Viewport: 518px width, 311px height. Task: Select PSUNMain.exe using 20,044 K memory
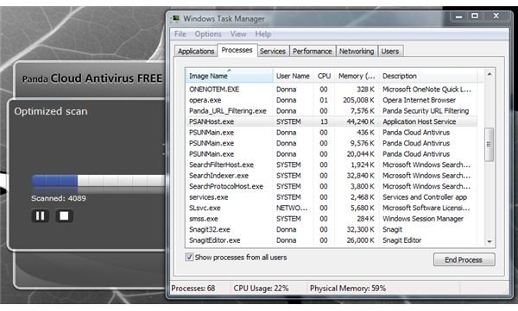coord(332,154)
